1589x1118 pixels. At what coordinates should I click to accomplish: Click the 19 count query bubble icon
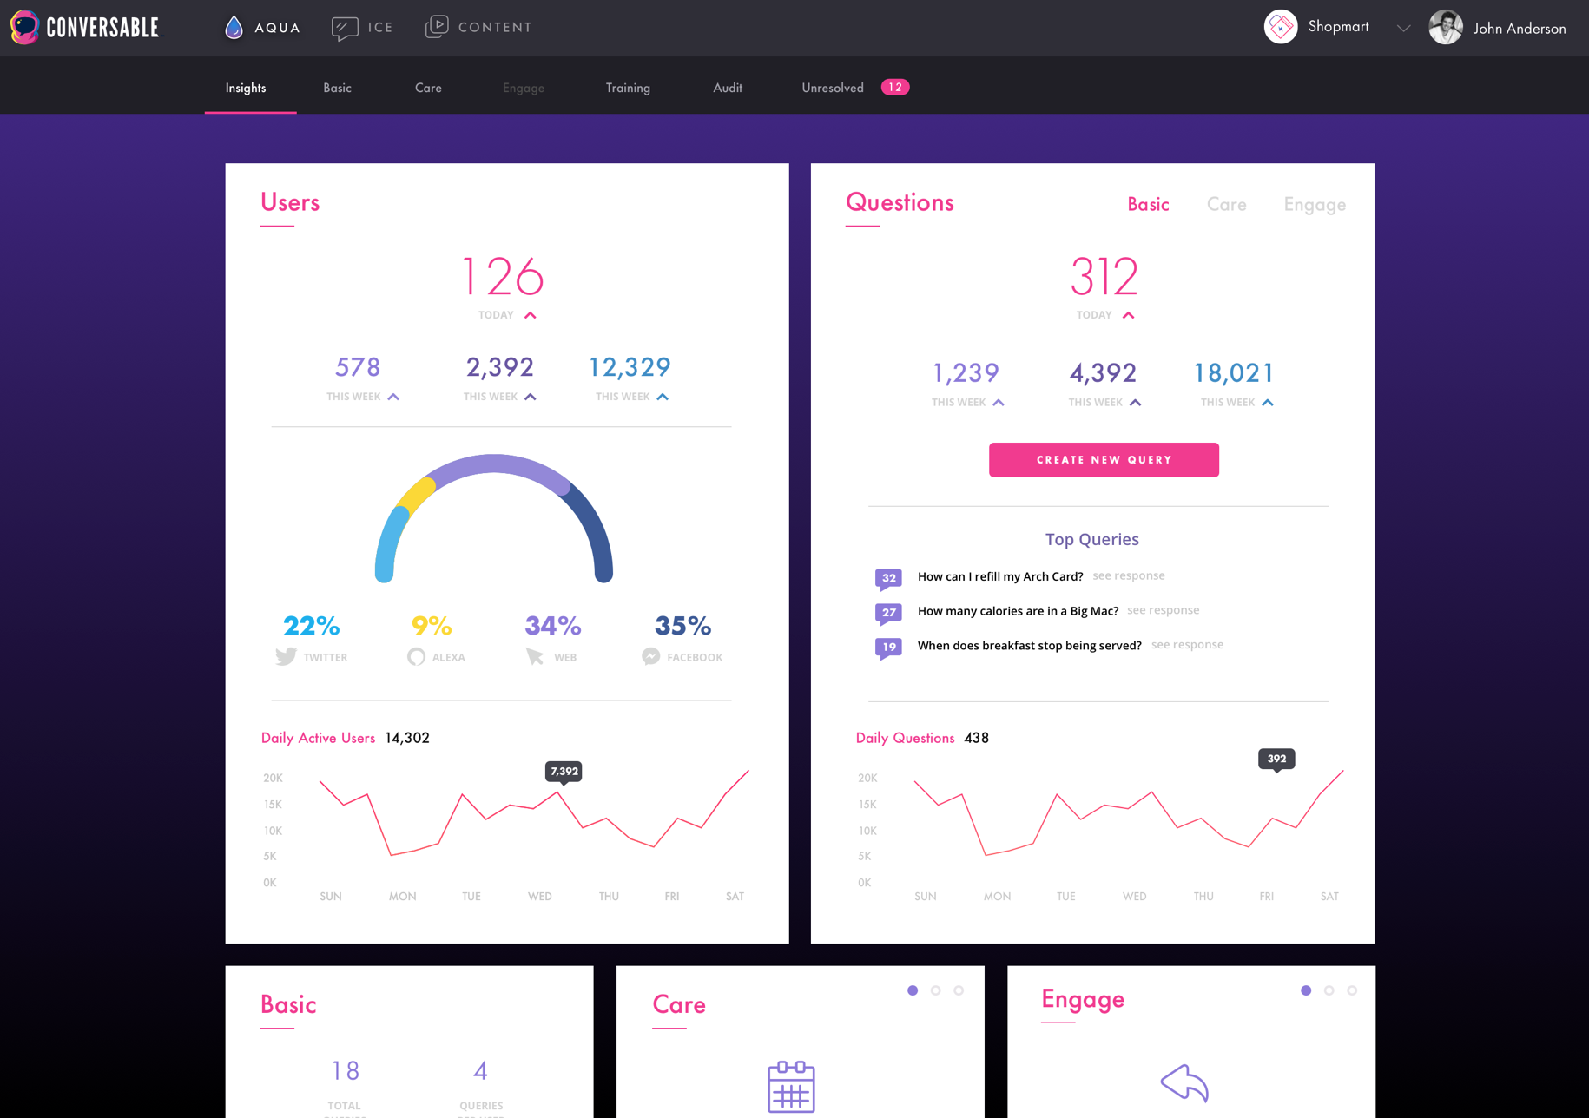click(x=888, y=648)
